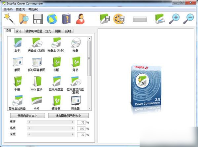Open help book with question mark
The image size is (198, 147).
66,19
